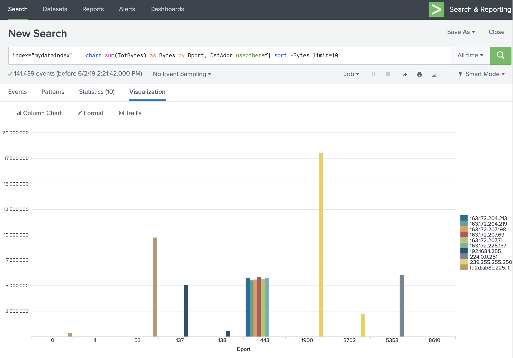Export results using the download icon

pos(434,74)
